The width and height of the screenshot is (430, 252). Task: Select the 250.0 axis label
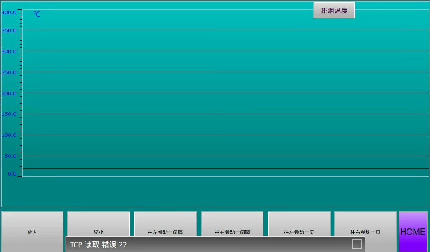9,73
